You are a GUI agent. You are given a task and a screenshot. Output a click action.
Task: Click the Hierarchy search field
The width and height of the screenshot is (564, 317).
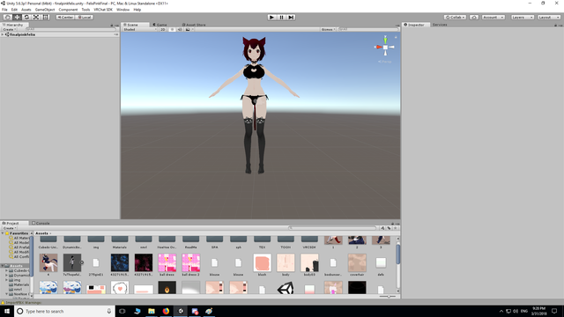pyautogui.click(x=70, y=29)
